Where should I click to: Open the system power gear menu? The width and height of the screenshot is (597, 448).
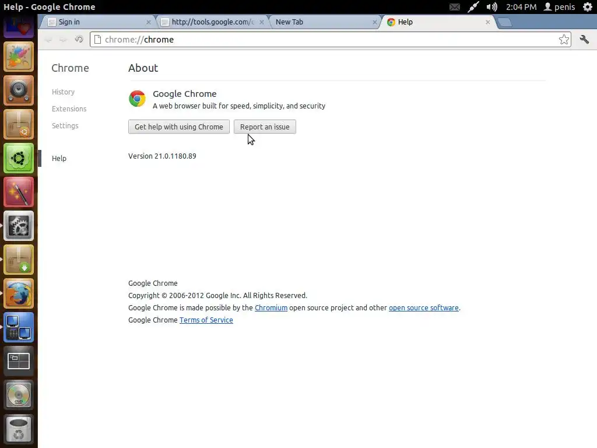point(588,7)
